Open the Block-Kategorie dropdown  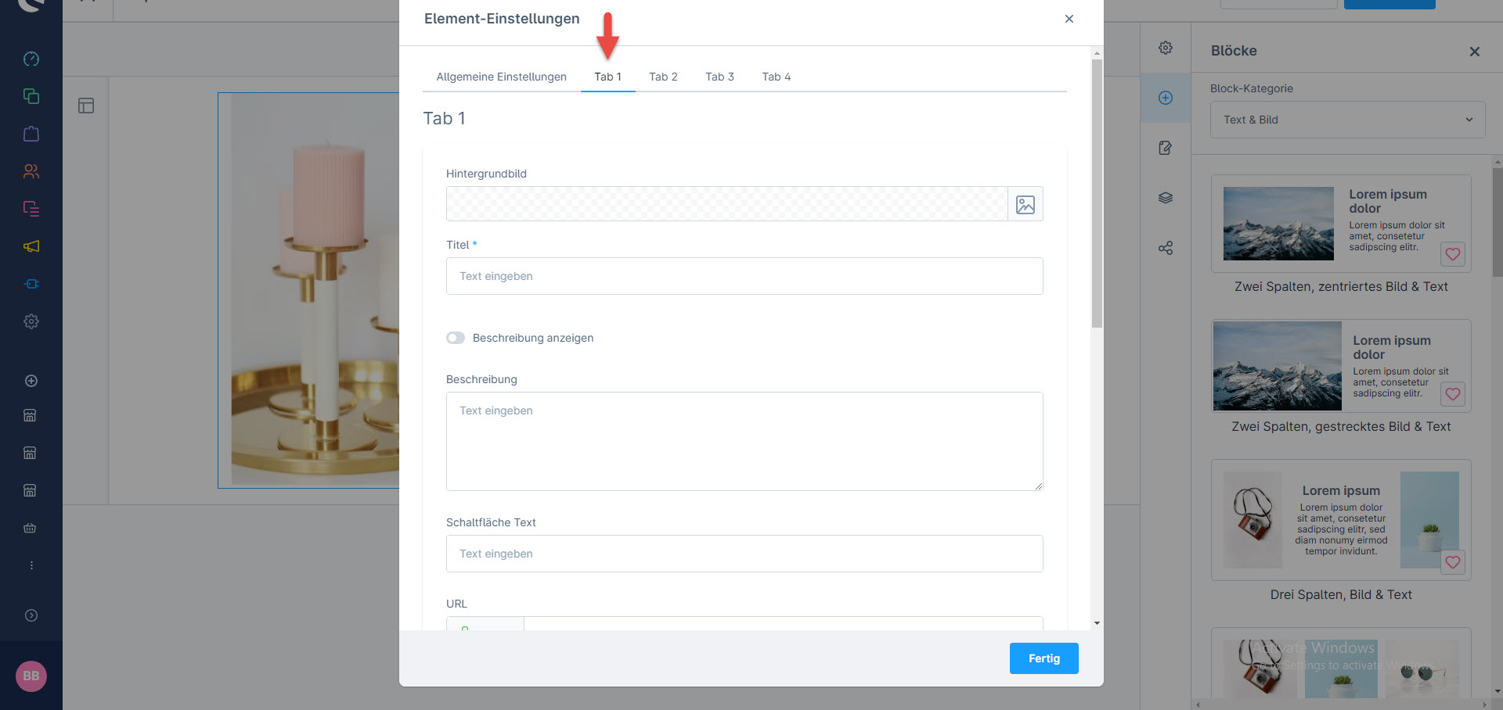(1347, 120)
